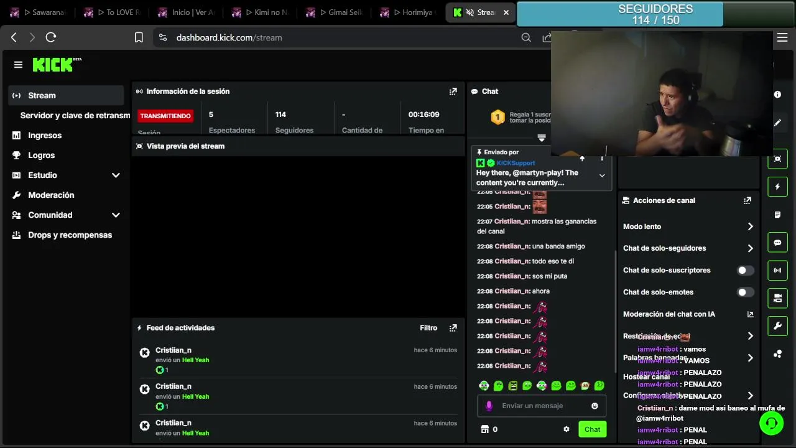Insert the first quick emote in chat

pos(484,386)
